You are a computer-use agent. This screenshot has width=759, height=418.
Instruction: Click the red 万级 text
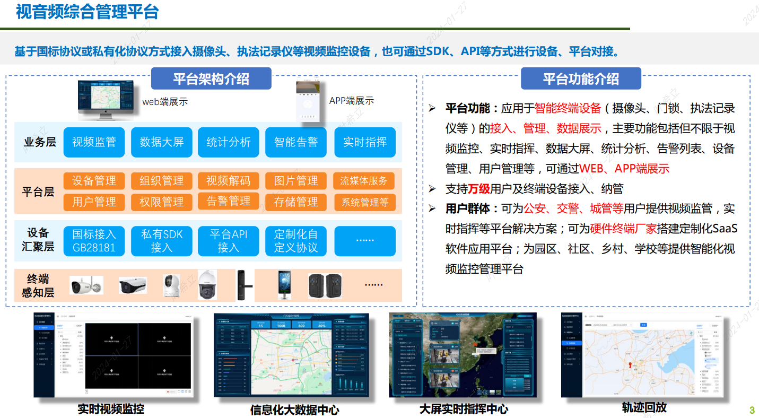click(479, 189)
